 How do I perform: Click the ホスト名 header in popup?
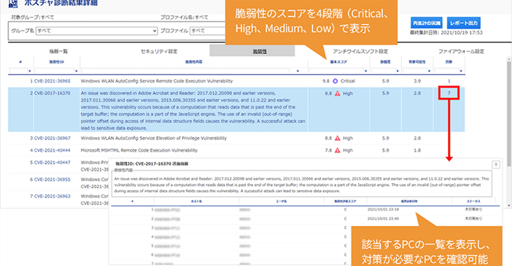point(196,202)
